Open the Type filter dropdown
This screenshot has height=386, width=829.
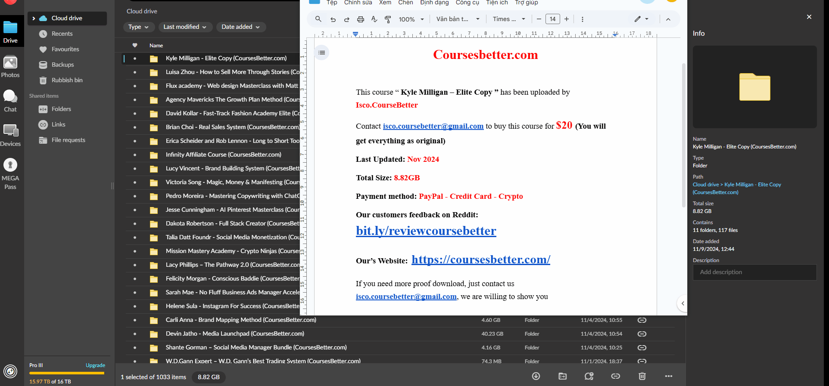(x=138, y=27)
